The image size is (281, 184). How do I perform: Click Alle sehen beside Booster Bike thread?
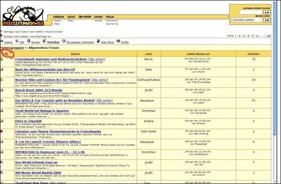click(100, 80)
